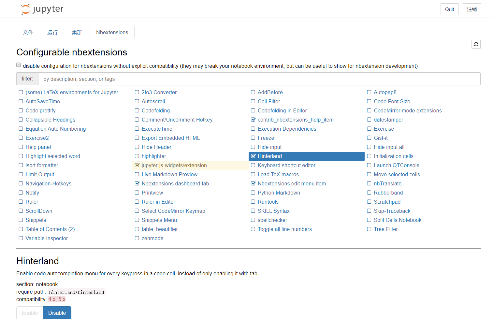The width and height of the screenshot is (494, 319).
Task: Click the Jupyter logo
Action: click(42, 9)
